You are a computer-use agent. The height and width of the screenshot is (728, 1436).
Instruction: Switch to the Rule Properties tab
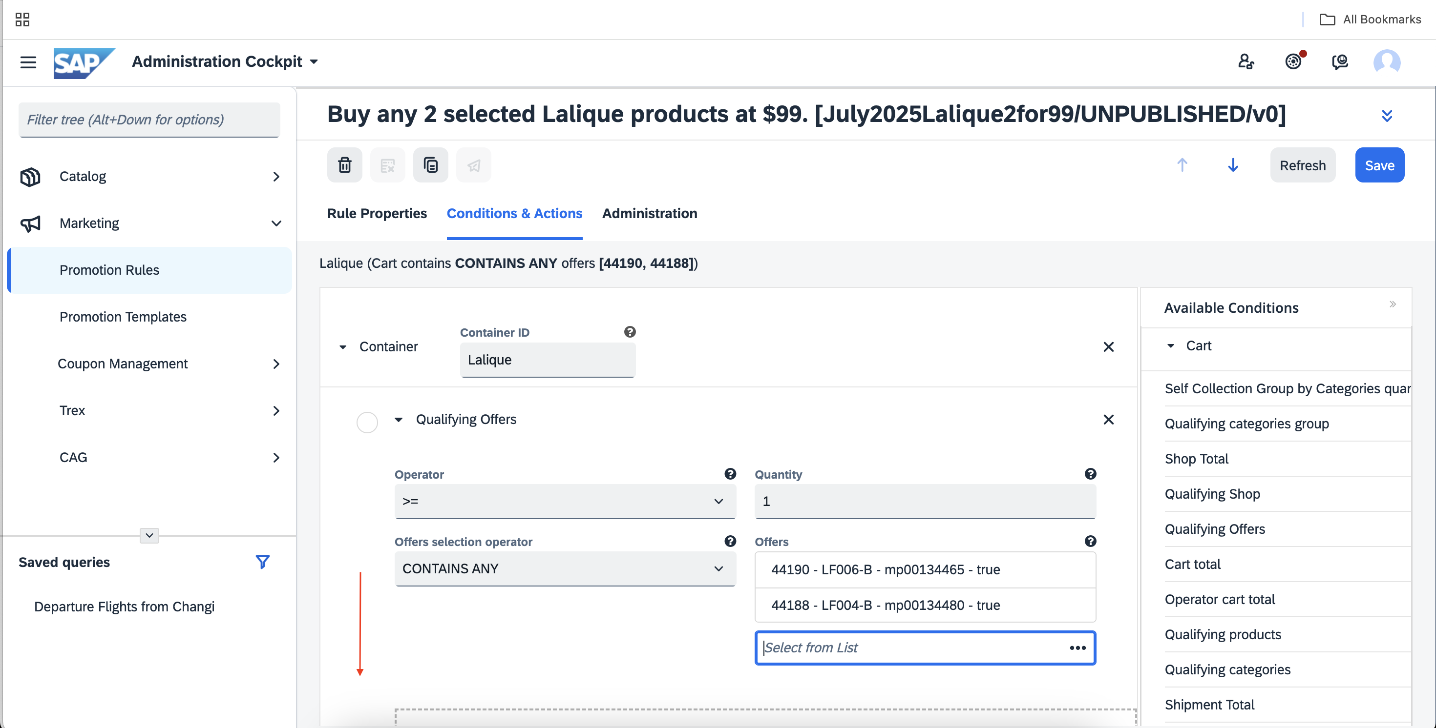pos(377,213)
